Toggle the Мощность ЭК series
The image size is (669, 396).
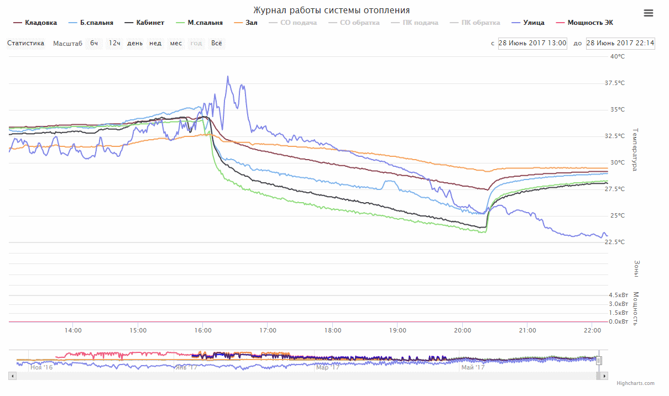point(584,23)
